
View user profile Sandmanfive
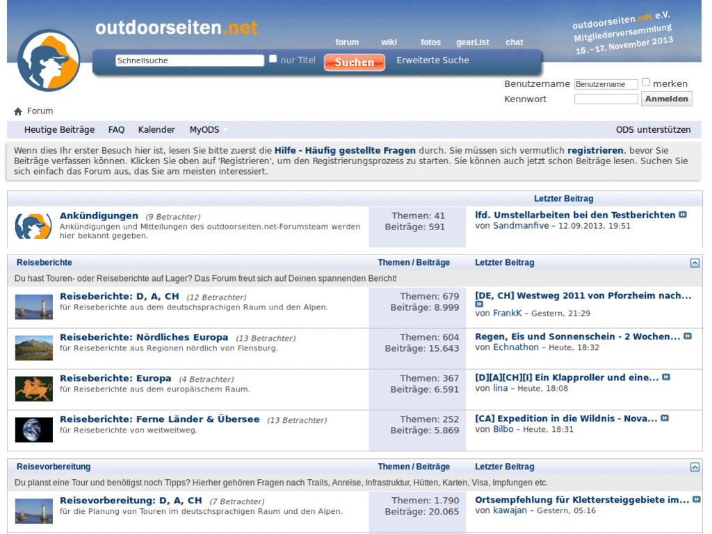(x=521, y=226)
